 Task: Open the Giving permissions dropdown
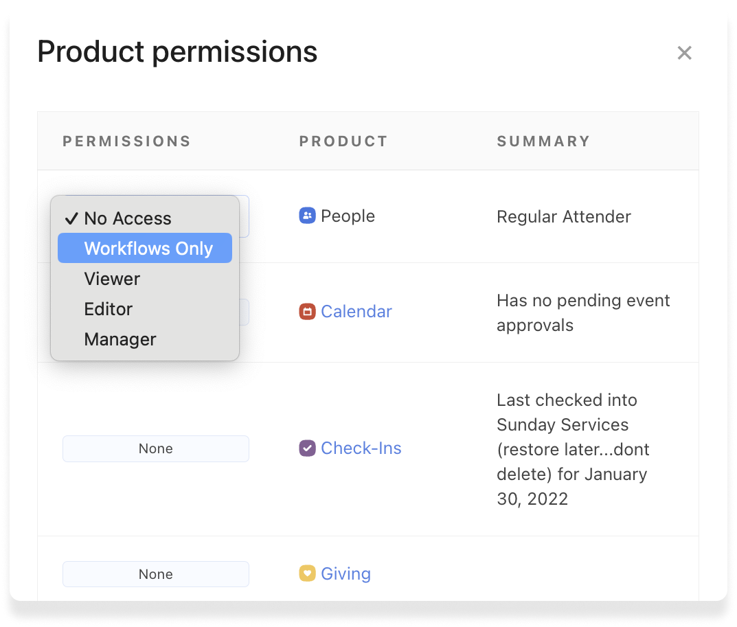point(156,574)
